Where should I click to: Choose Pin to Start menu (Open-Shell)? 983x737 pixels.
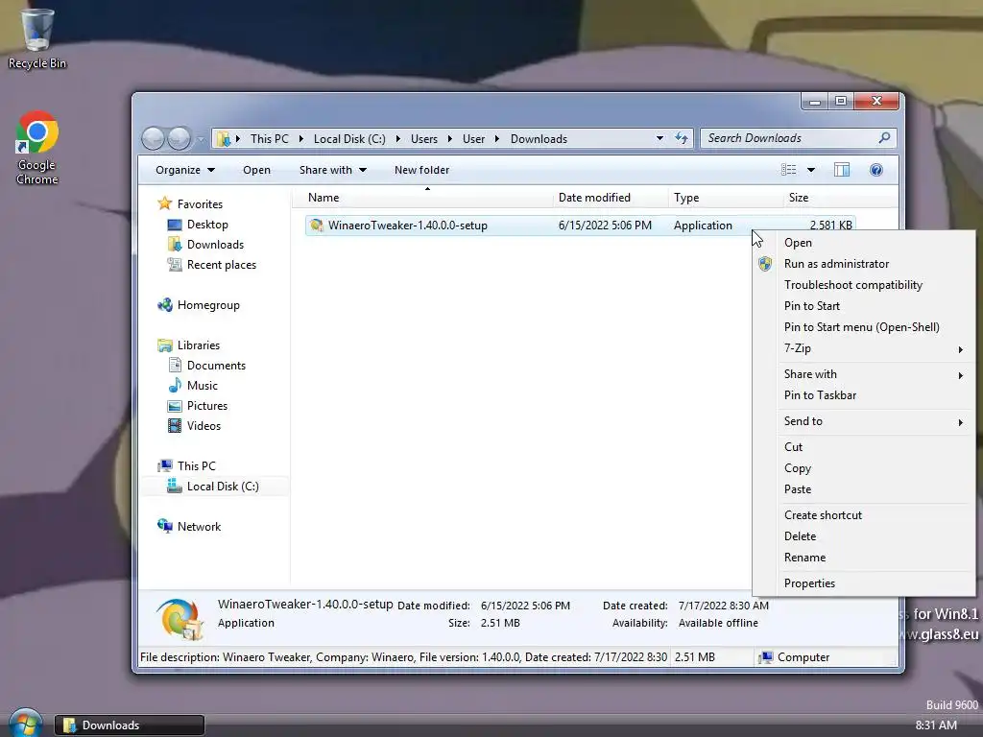click(864, 327)
